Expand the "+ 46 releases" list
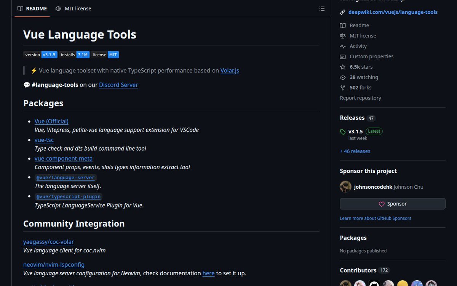 [x=355, y=151]
